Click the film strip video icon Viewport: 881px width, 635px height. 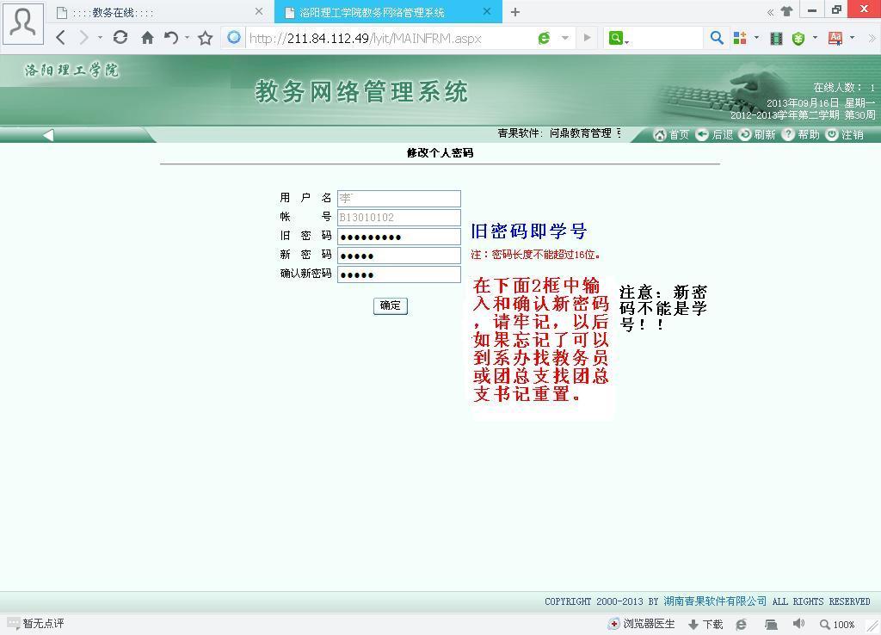click(x=777, y=38)
